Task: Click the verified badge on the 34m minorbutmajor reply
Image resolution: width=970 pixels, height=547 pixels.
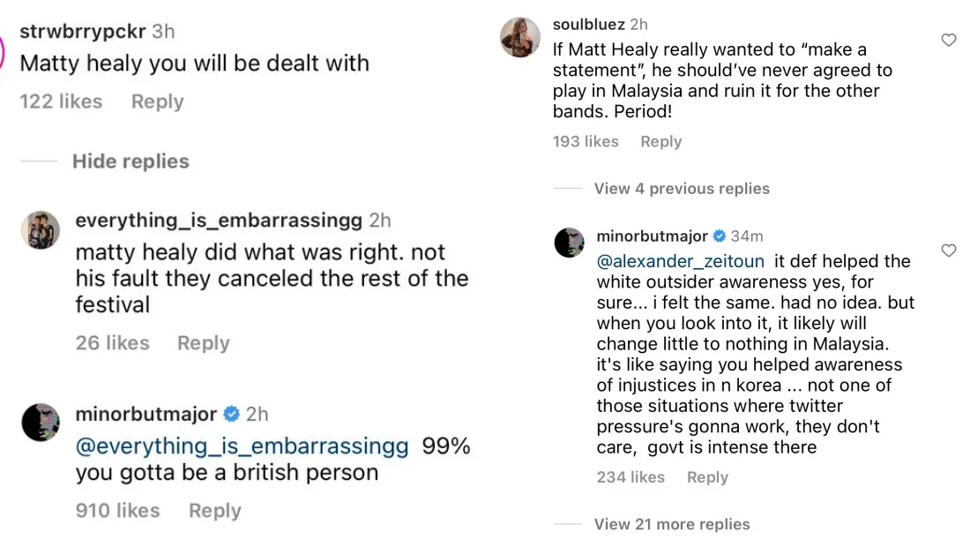Action: (x=720, y=236)
